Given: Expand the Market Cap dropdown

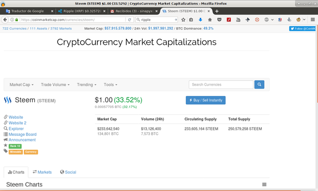Looking at the screenshot, I should pos(21,85).
